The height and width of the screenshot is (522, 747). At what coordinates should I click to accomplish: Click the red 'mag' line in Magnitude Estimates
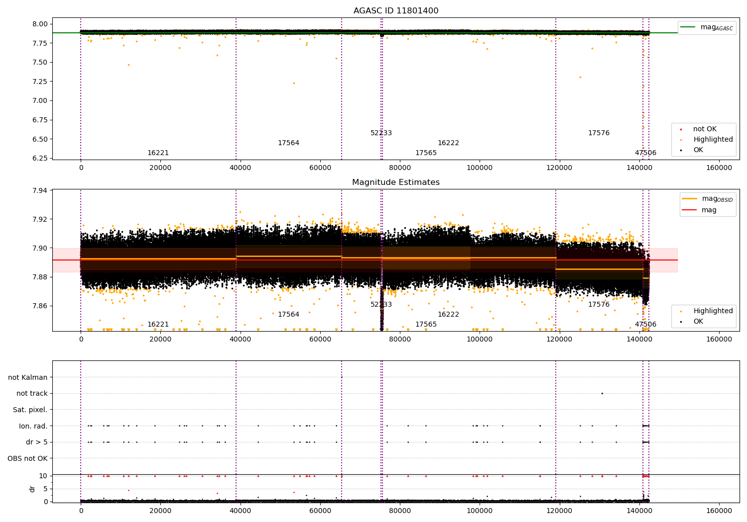[x=365, y=260]
